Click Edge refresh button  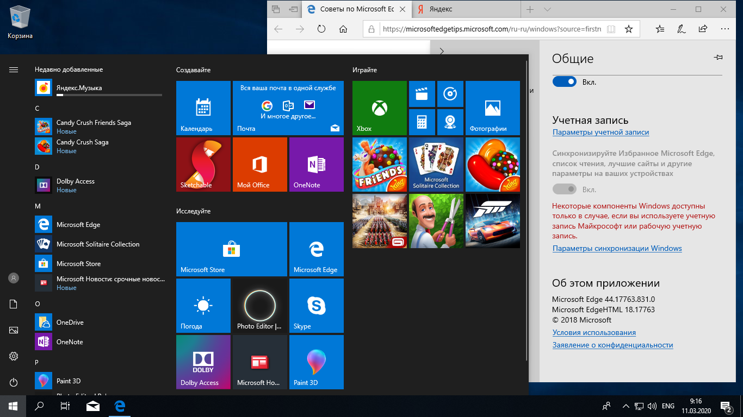tap(321, 29)
